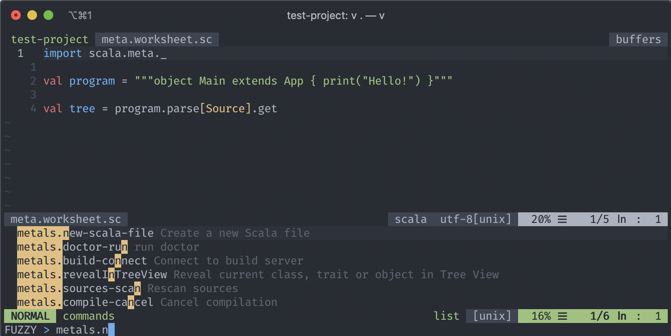
Task: Click the 'Connect to build server' description
Action: (229, 261)
